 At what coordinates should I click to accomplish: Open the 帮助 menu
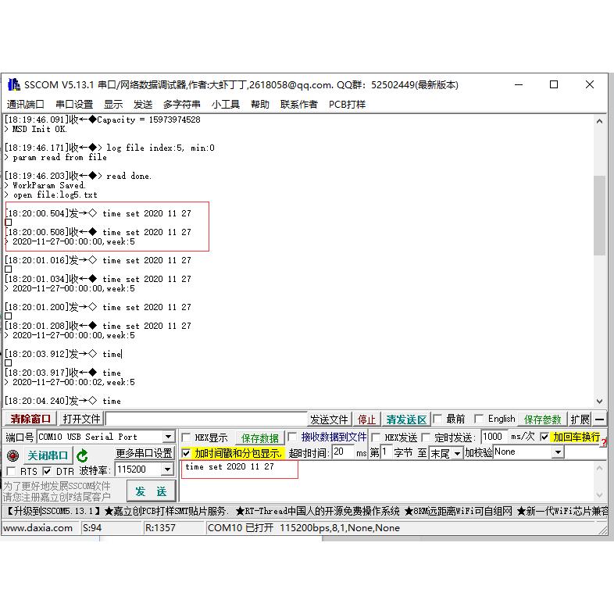(x=260, y=105)
